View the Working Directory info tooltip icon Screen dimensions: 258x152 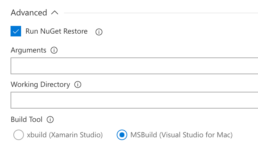tap(78, 85)
